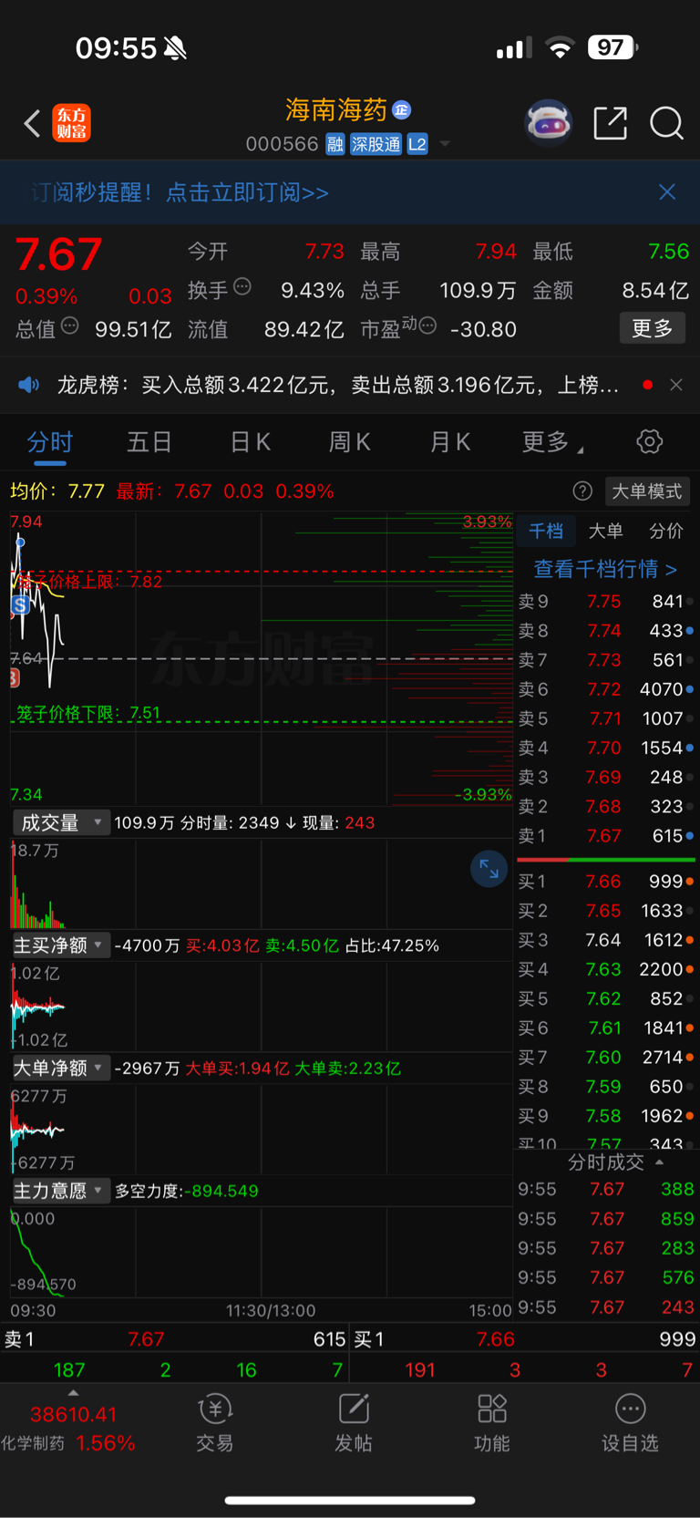Tap the back arrow icon
Screen dimensions: 700x1518
point(33,123)
